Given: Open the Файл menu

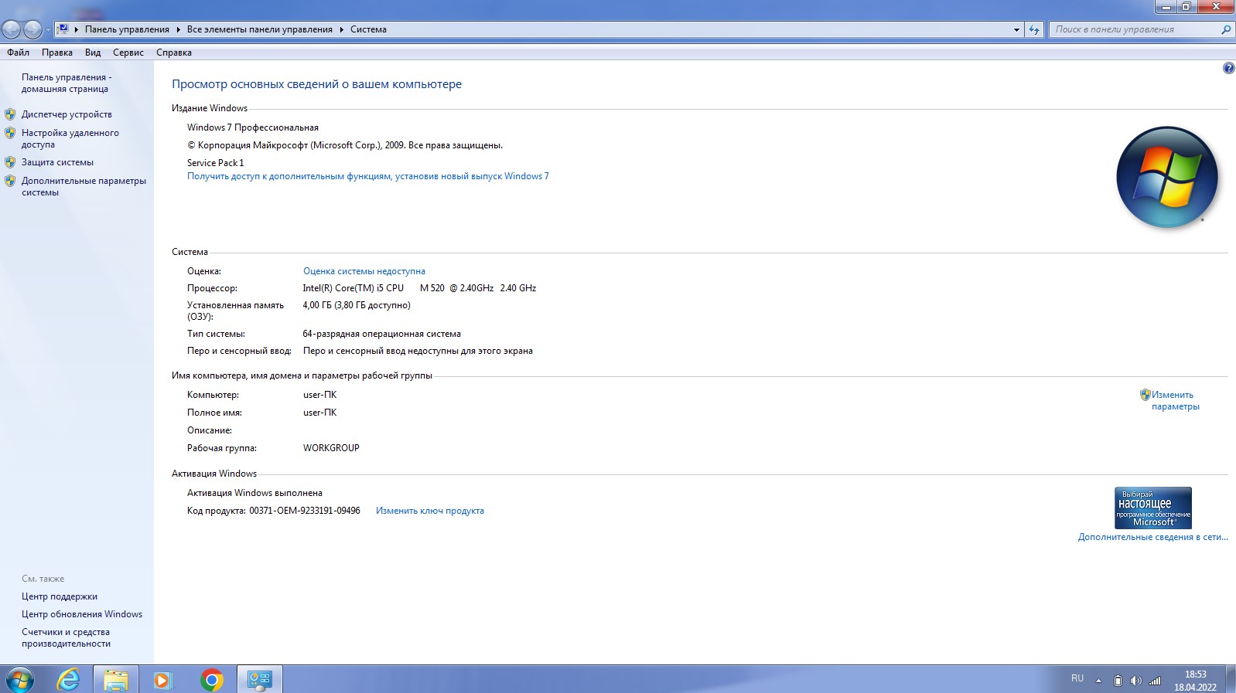Looking at the screenshot, I should 18,53.
